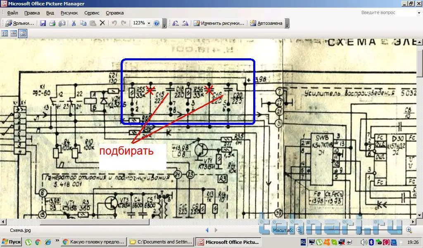Open volume control tray icon
Viewport: 423px width, 248px height.
tap(364, 242)
